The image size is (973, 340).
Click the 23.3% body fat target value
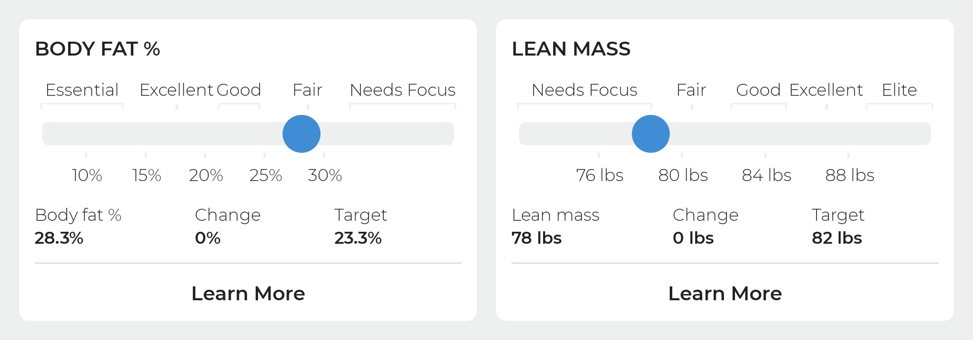click(358, 238)
